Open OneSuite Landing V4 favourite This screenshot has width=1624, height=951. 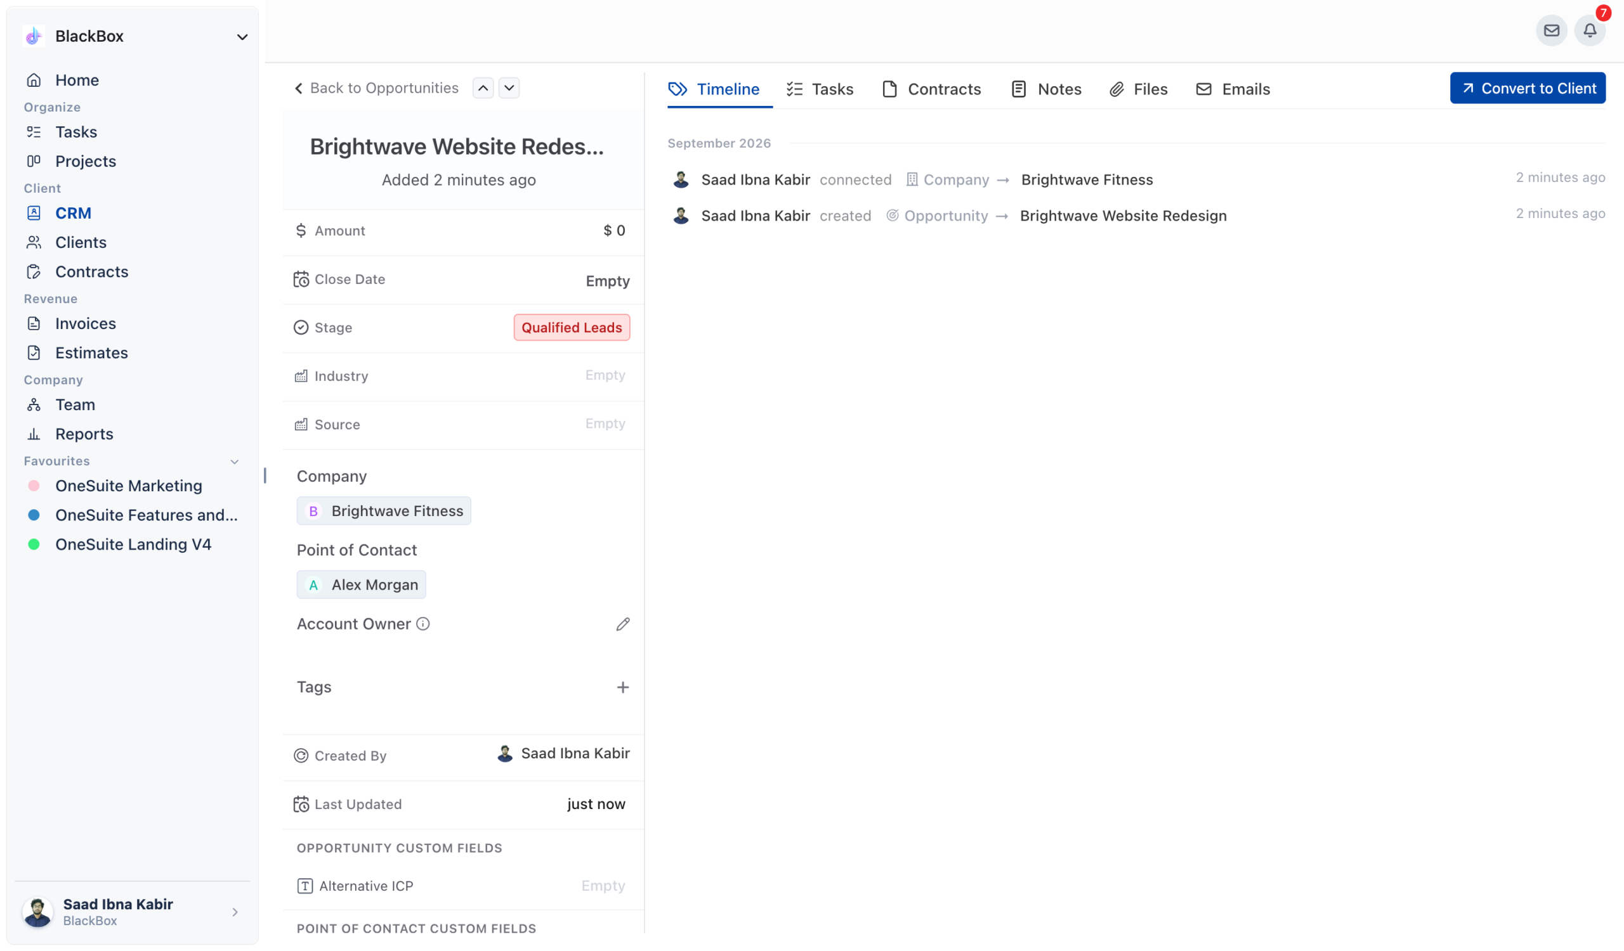132,544
